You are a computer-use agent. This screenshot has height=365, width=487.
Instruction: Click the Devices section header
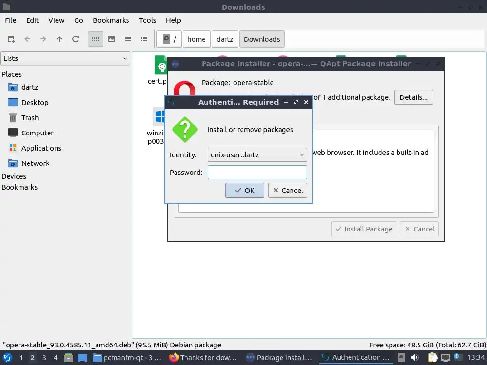click(x=14, y=176)
